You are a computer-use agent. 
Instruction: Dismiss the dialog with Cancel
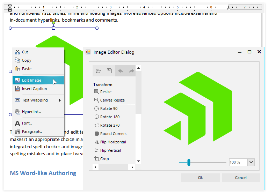[x=241, y=178]
